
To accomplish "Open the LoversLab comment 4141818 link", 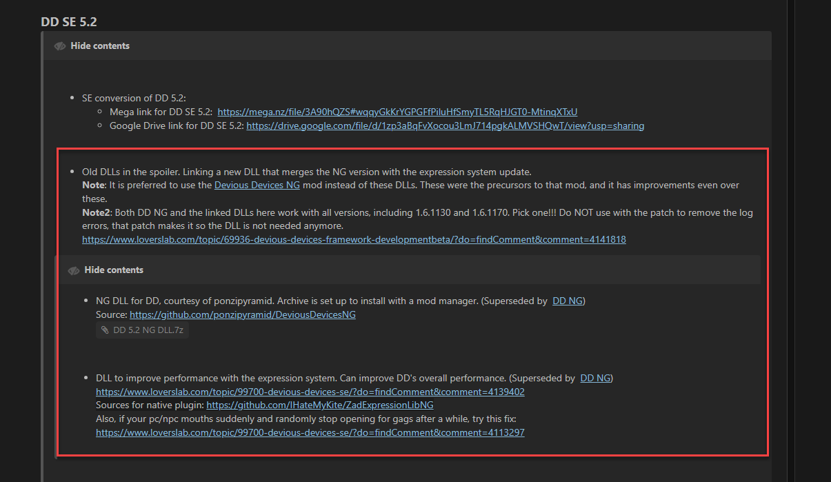I will (354, 239).
